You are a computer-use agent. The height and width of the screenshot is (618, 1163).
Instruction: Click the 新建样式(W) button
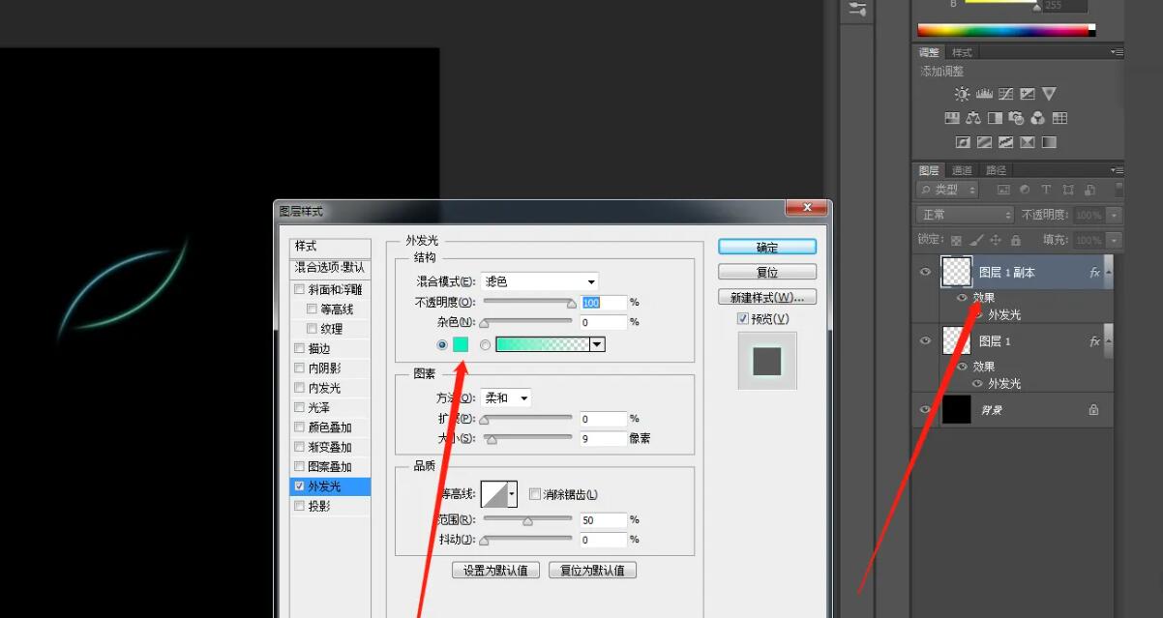coord(767,296)
